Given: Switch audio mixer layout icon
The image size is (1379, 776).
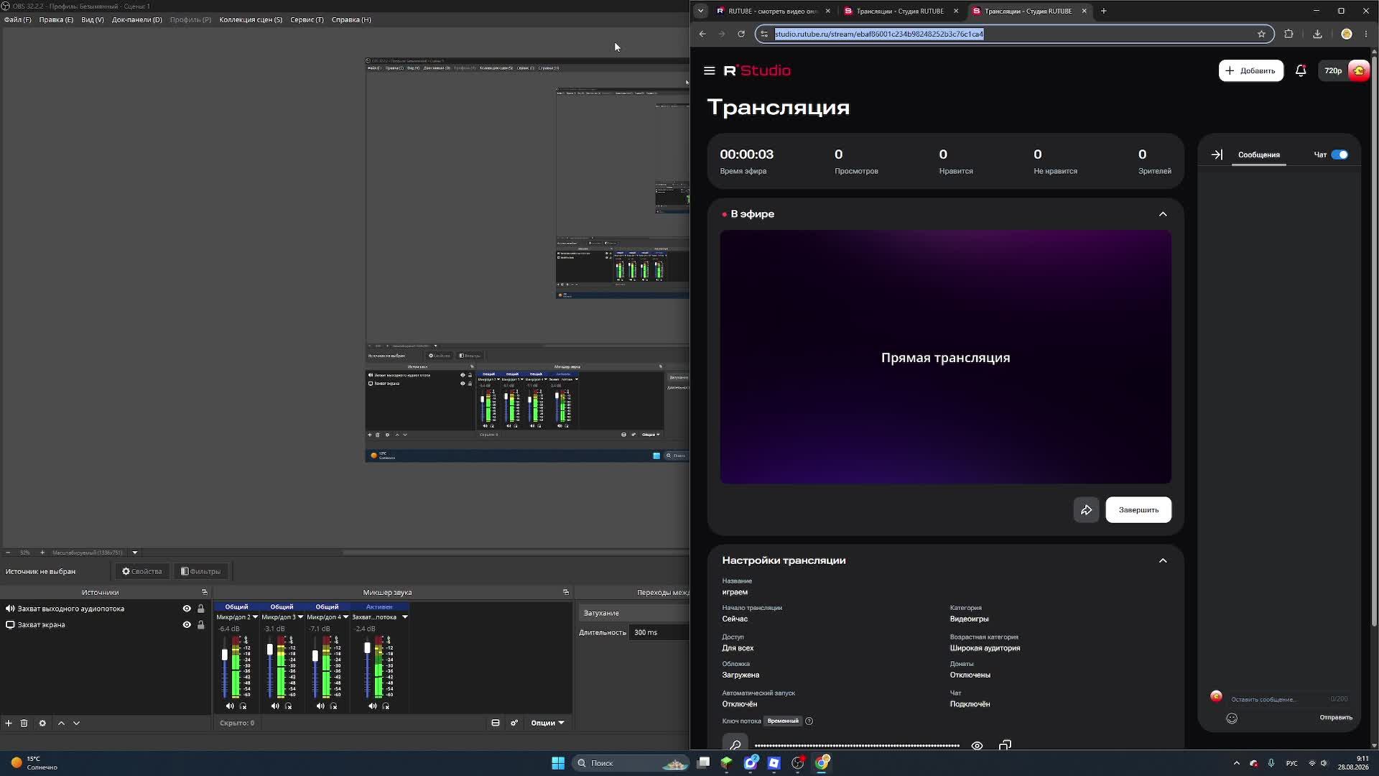Looking at the screenshot, I should pyautogui.click(x=496, y=723).
